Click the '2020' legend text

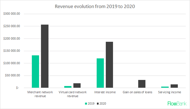[103, 104]
